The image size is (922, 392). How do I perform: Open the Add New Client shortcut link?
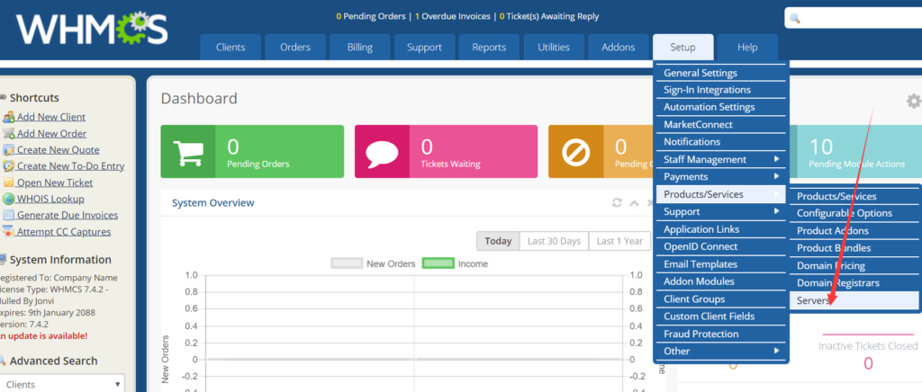[x=50, y=117]
